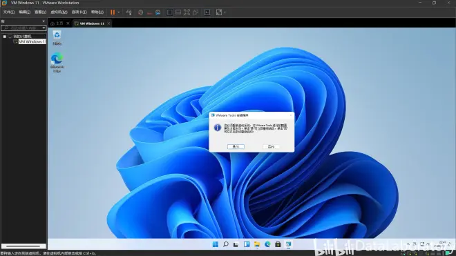Click the guest taskbar Task View icon

236,244
